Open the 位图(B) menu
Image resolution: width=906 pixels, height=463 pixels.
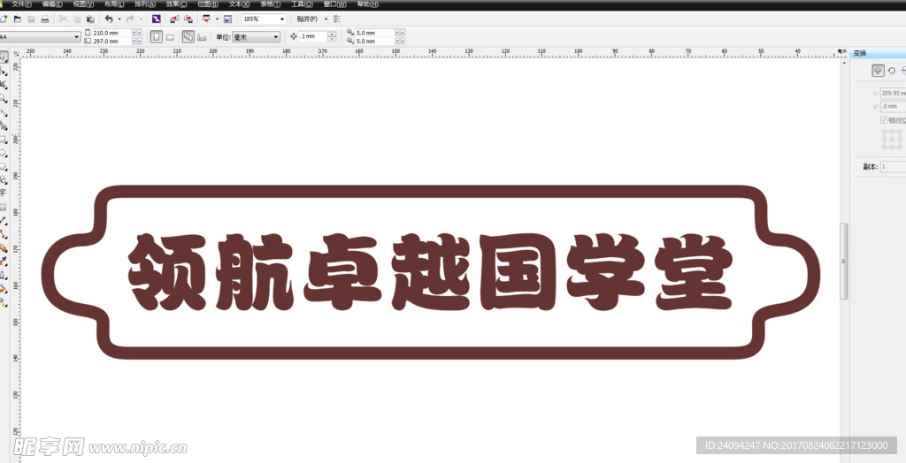[207, 4]
